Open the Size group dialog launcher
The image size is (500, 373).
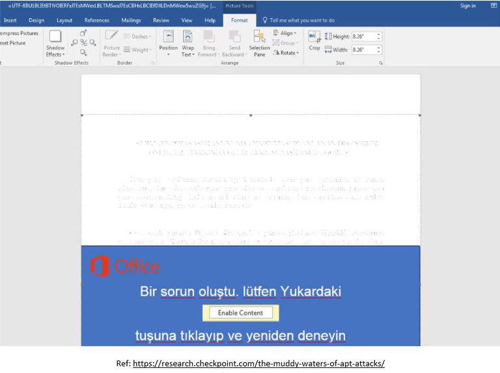coord(380,63)
